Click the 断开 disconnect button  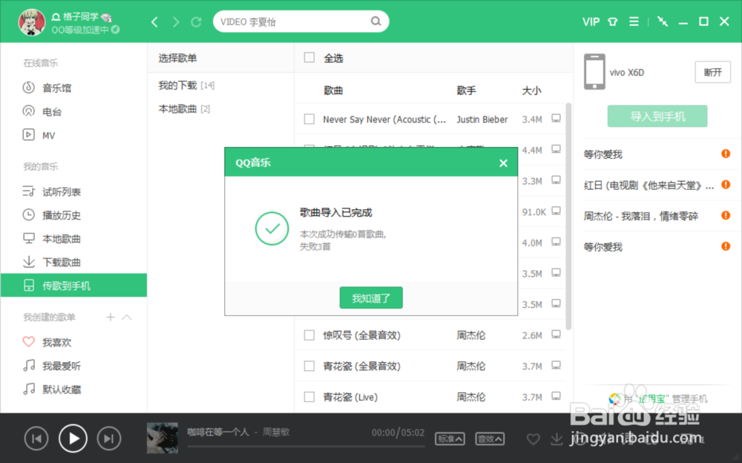click(712, 72)
